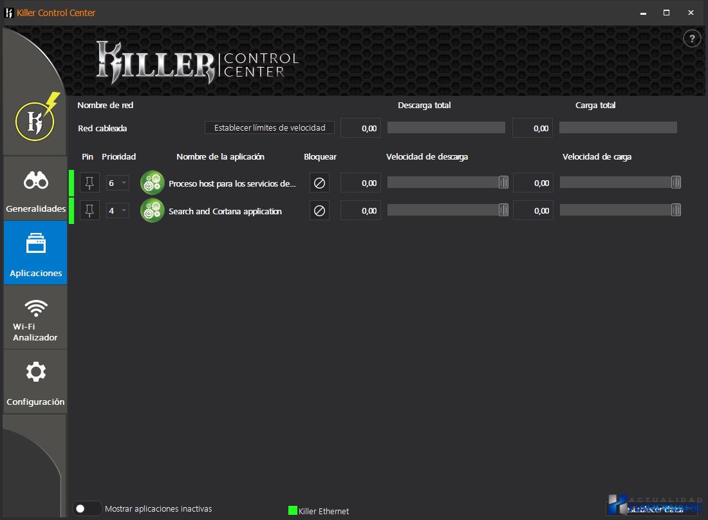Select the Aplicaciones tab

click(x=35, y=253)
